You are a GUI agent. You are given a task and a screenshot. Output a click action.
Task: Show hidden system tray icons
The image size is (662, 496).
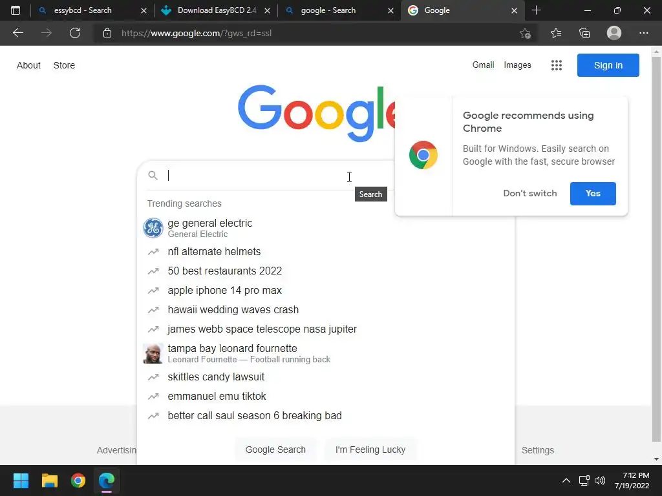[566, 480]
